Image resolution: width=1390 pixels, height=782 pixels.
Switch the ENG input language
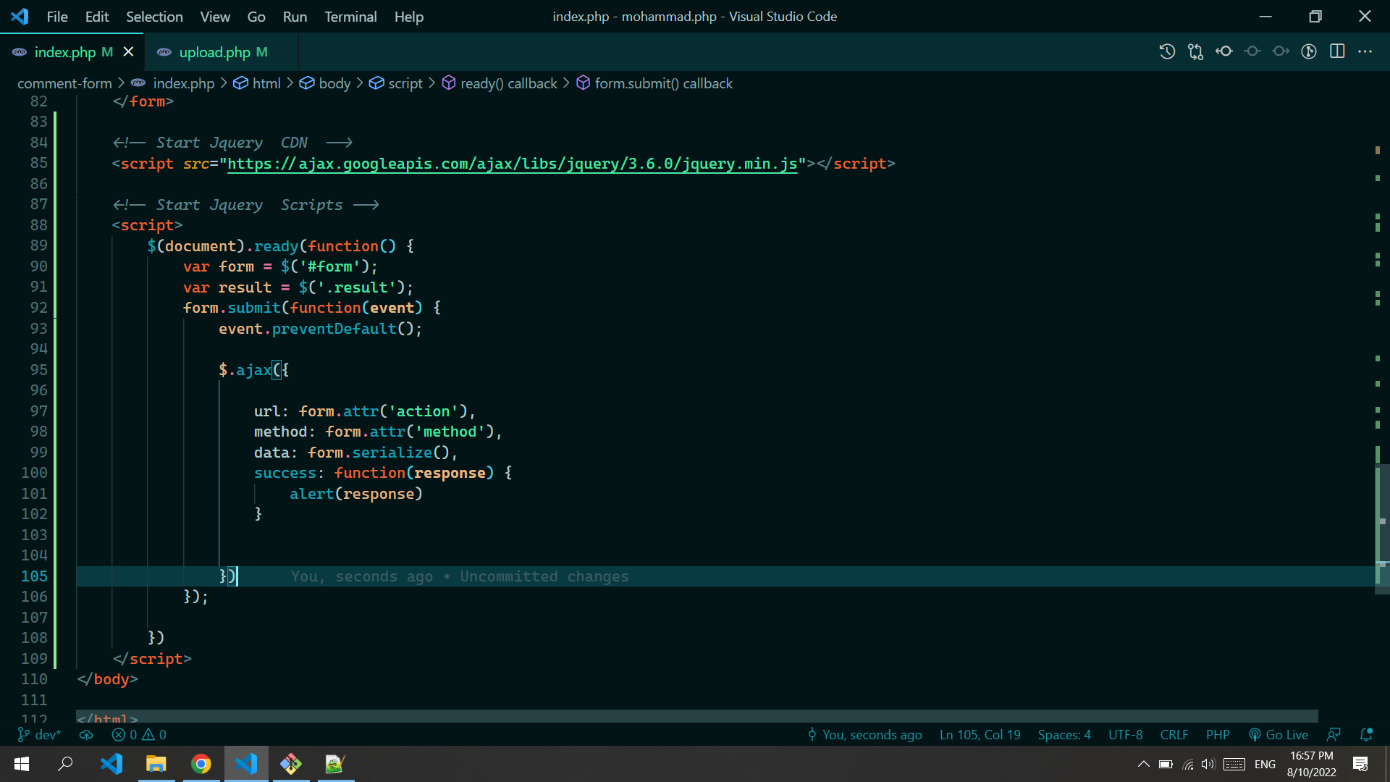pyautogui.click(x=1265, y=764)
